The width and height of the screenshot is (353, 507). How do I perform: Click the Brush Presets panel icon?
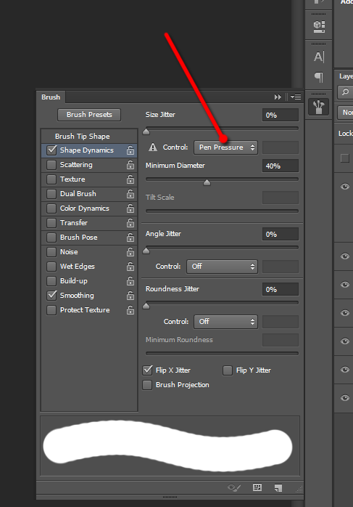(x=318, y=107)
